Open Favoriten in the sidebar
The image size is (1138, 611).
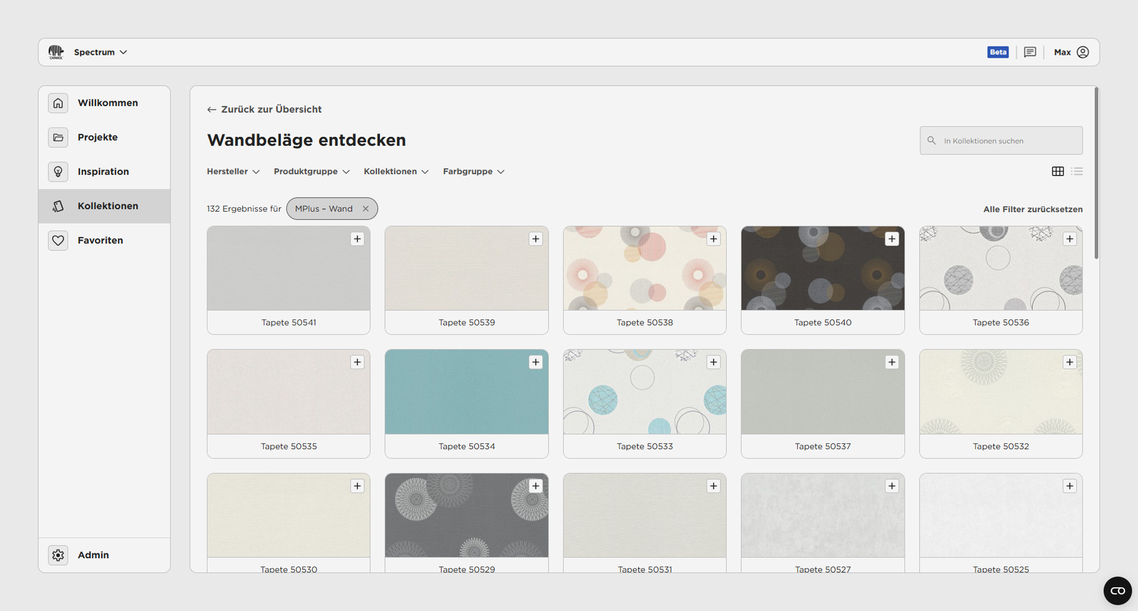[x=100, y=240]
